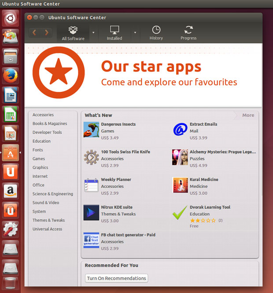Open the All Software view

coord(73,33)
